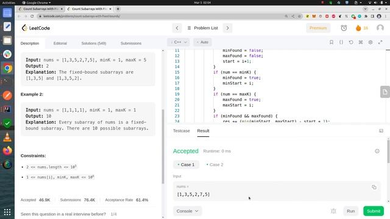390x219 pixels.
Task: Collapse the result panel icon
Action: pos(381,131)
